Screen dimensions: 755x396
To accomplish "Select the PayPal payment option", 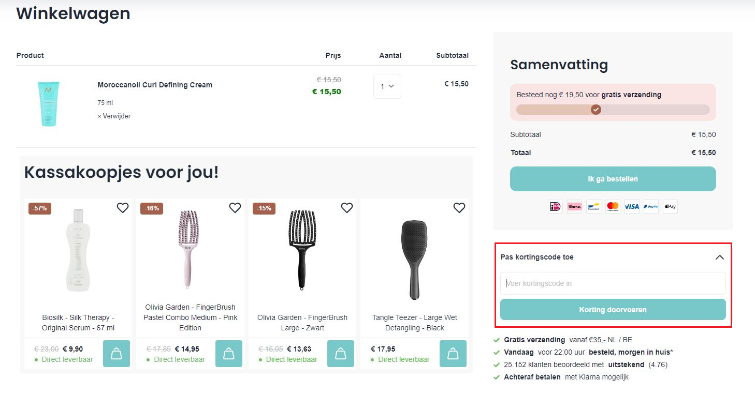I will click(x=650, y=206).
